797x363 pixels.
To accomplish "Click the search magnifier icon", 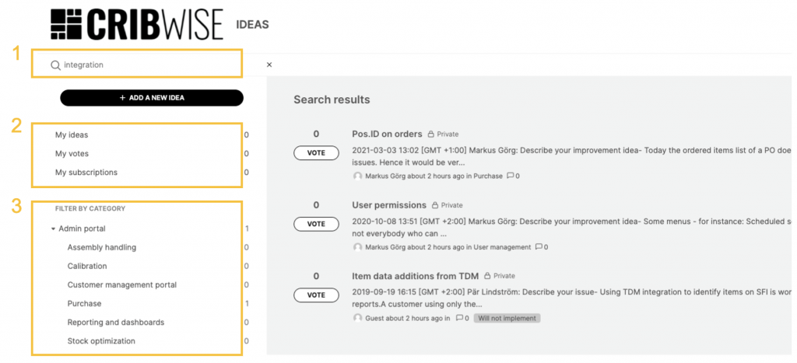I will coord(55,65).
